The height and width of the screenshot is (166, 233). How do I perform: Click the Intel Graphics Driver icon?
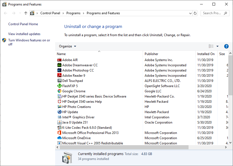click(x=60, y=117)
